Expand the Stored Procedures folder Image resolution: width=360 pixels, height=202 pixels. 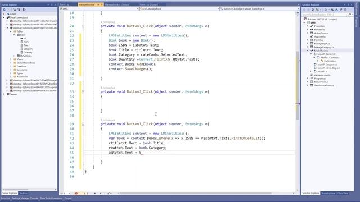pos(11,63)
